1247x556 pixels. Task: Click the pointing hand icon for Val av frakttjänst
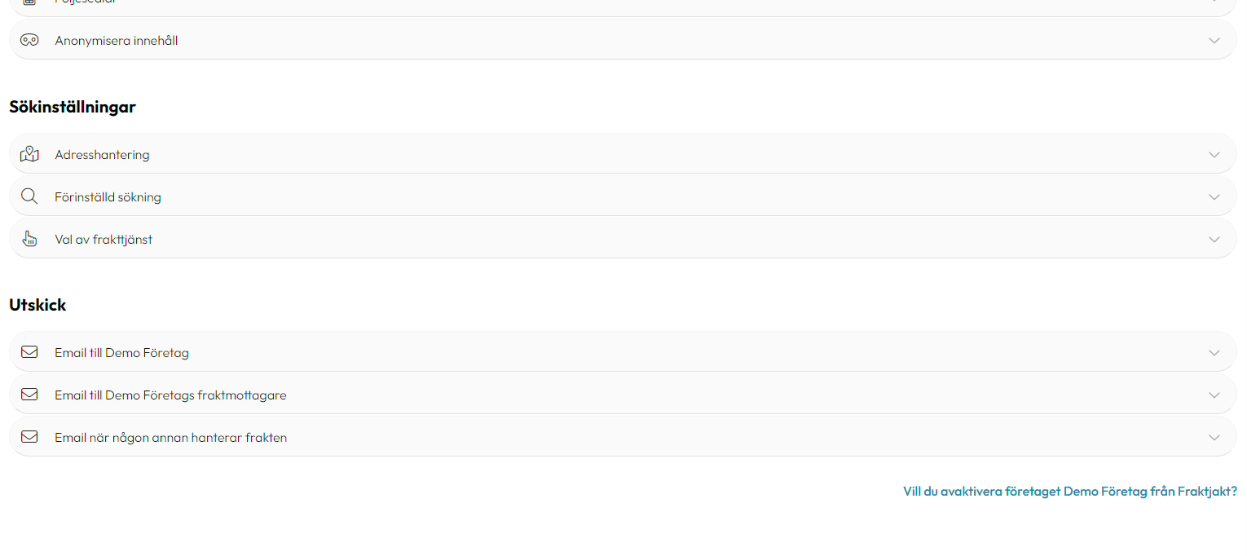tap(29, 239)
